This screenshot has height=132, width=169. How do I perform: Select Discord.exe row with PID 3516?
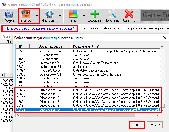coord(88,106)
